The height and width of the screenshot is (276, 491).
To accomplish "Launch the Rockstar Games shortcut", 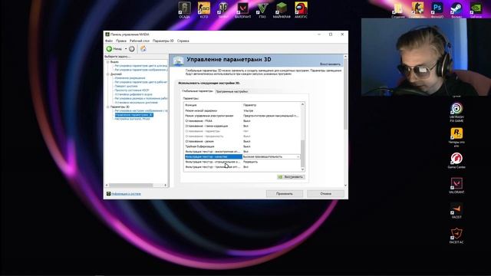I will [x=456, y=137].
